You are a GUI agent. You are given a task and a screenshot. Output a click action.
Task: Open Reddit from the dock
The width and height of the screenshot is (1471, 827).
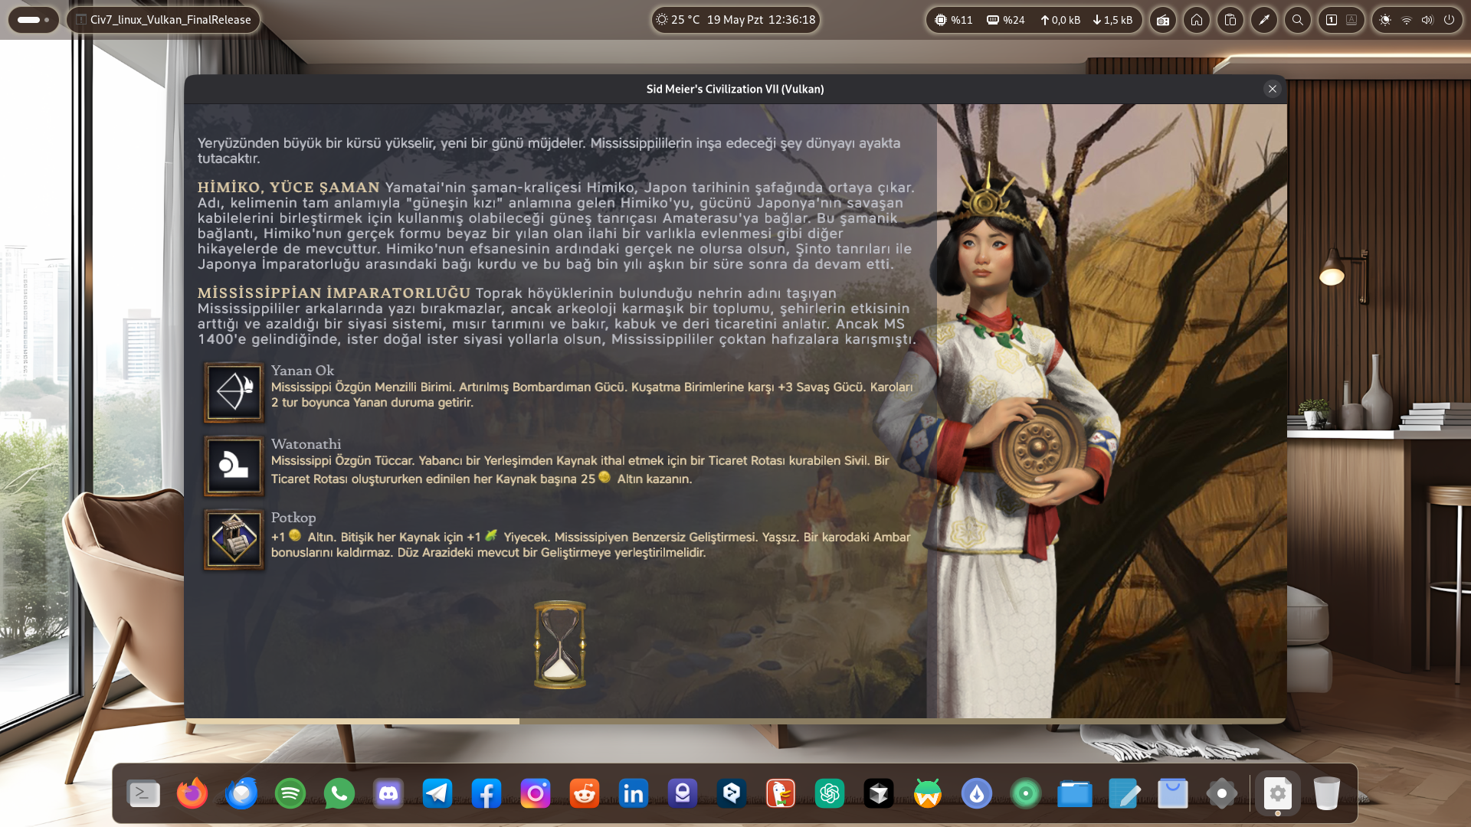(x=585, y=794)
